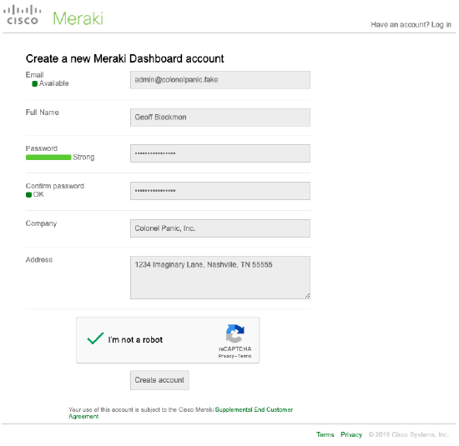Click the Address text area resize handle
The image size is (459, 446).
click(307, 296)
